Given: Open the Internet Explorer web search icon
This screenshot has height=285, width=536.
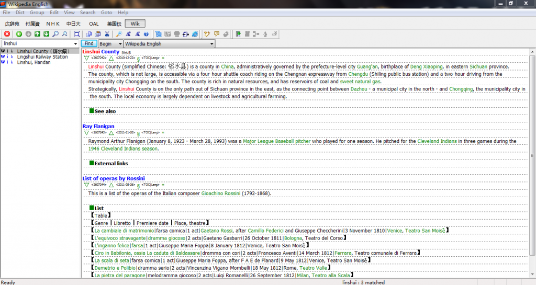Looking at the screenshot, I should [x=195, y=34].
